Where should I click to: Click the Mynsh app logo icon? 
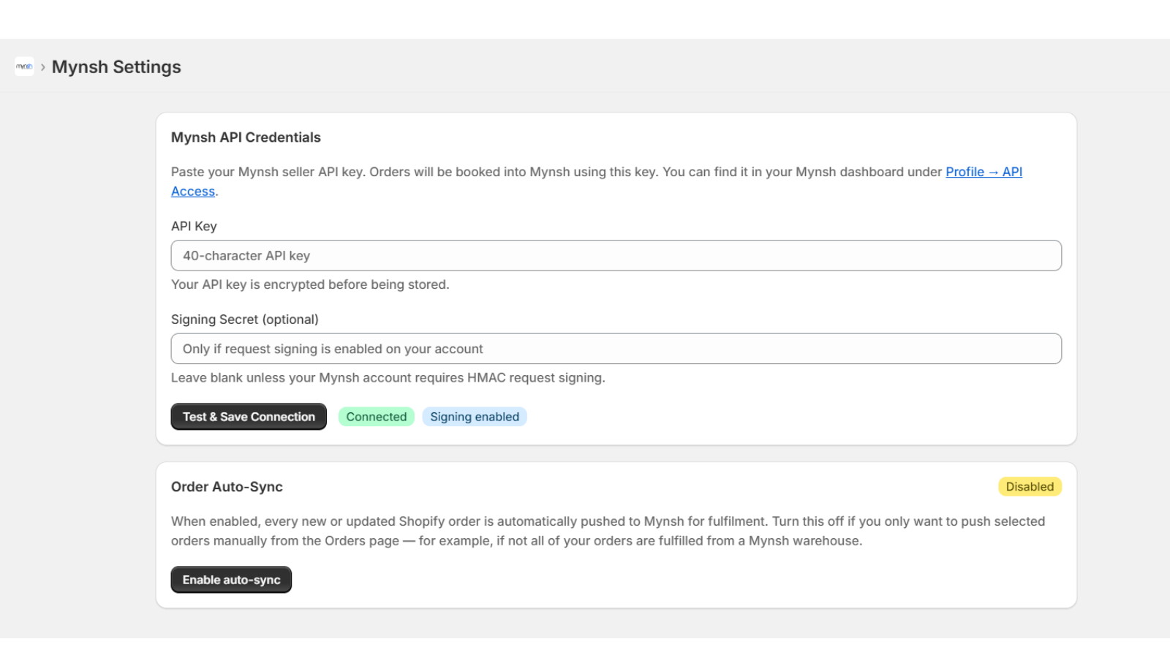coord(24,67)
